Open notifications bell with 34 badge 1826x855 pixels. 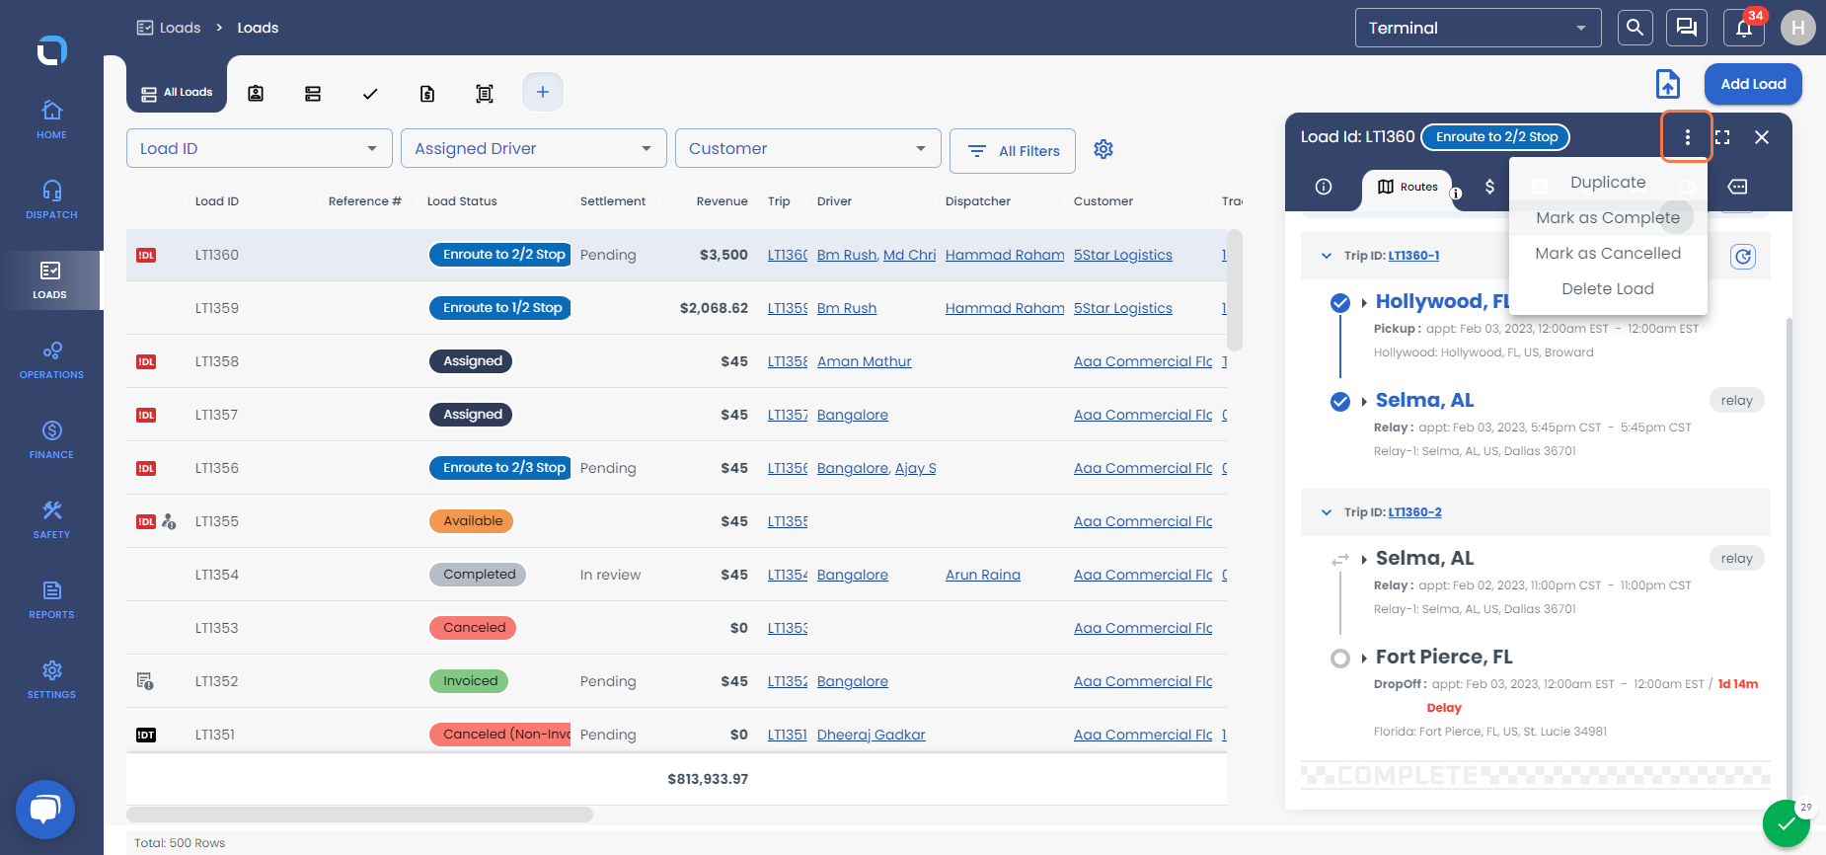pyautogui.click(x=1744, y=28)
